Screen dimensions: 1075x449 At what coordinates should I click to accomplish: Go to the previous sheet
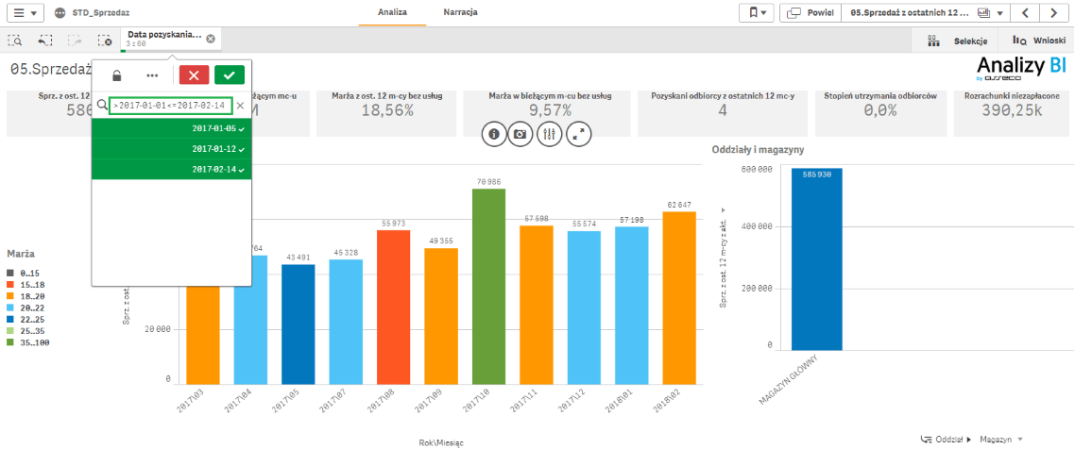coord(1025,13)
